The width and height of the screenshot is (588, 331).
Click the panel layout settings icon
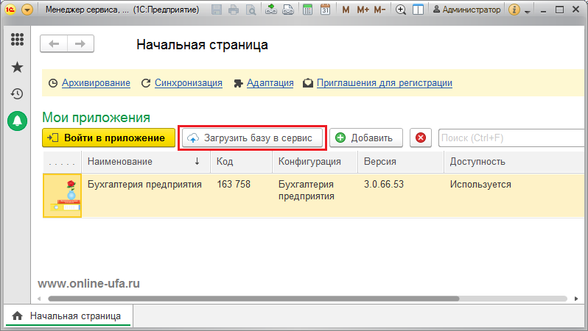point(418,10)
